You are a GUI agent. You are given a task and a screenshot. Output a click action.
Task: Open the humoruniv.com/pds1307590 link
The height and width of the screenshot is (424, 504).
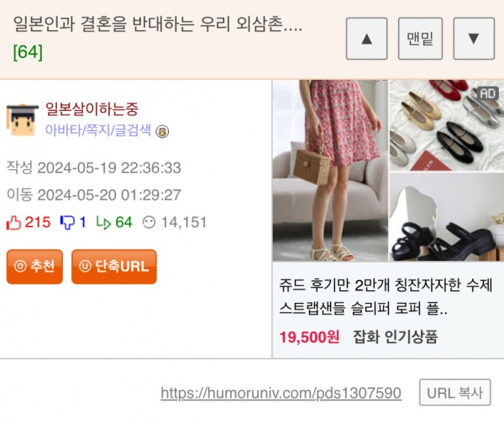pos(281,393)
